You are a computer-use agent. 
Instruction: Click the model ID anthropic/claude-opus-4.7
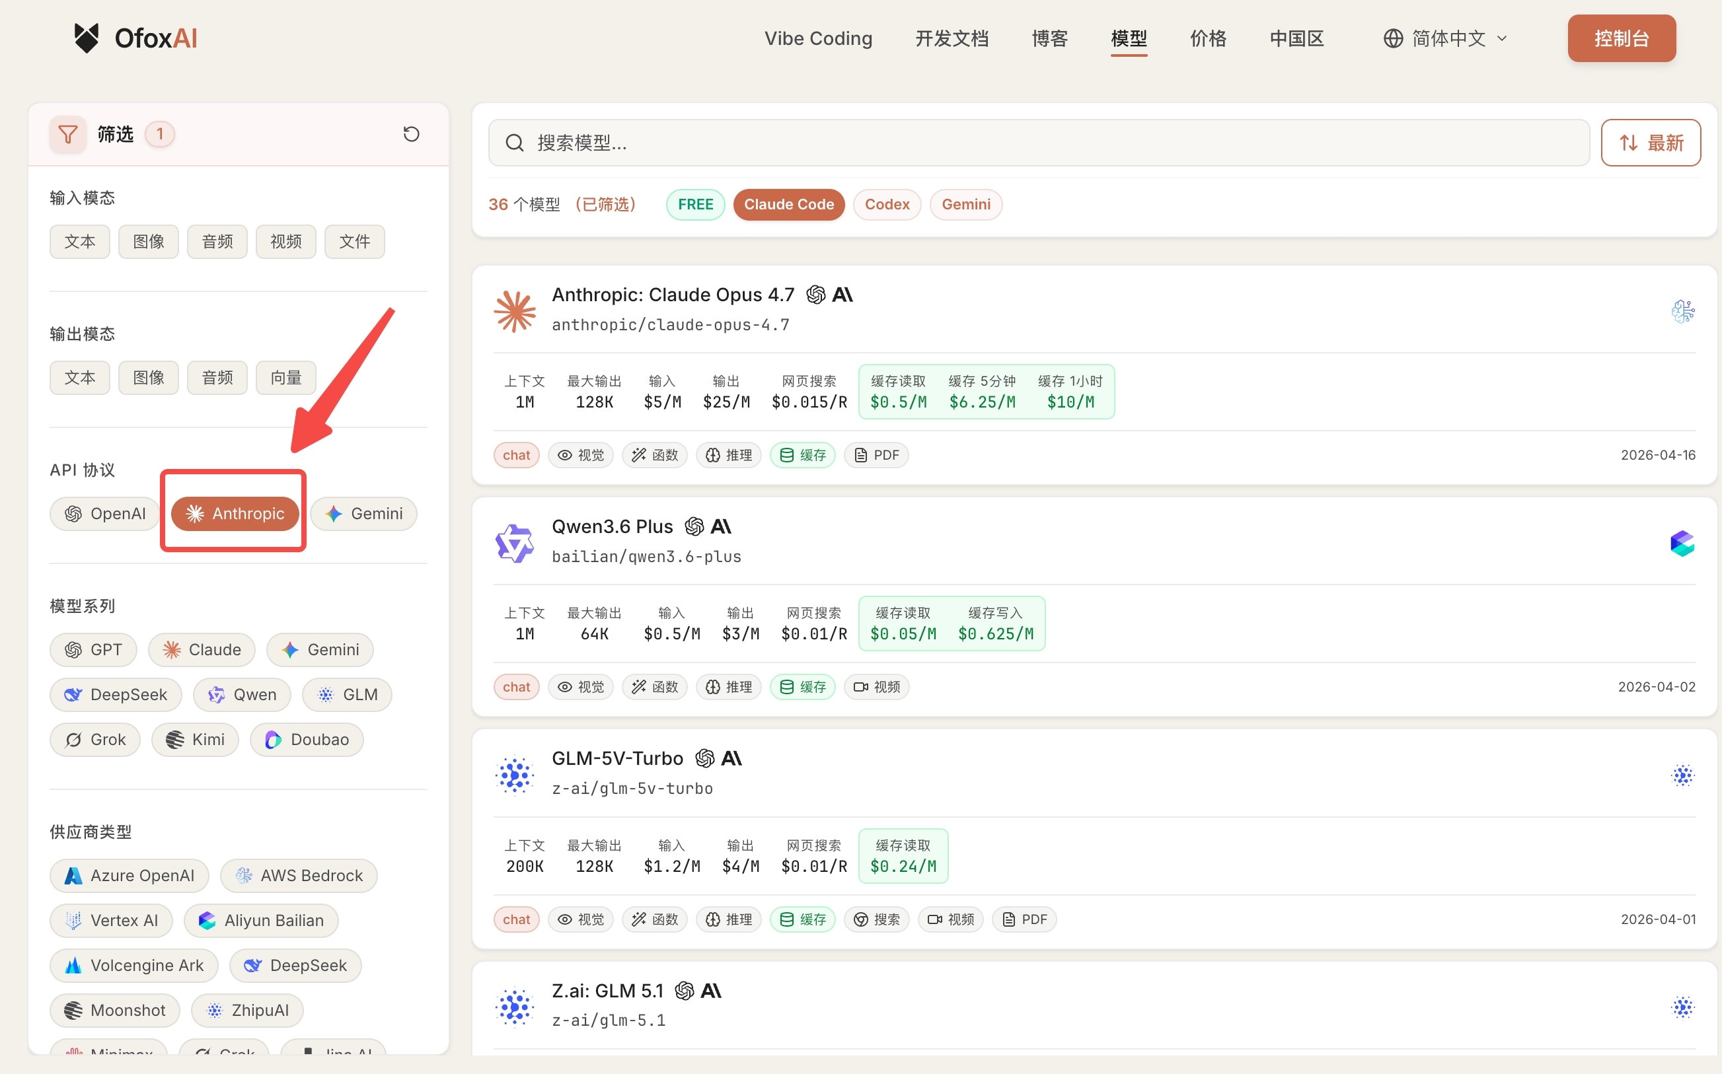pos(671,326)
